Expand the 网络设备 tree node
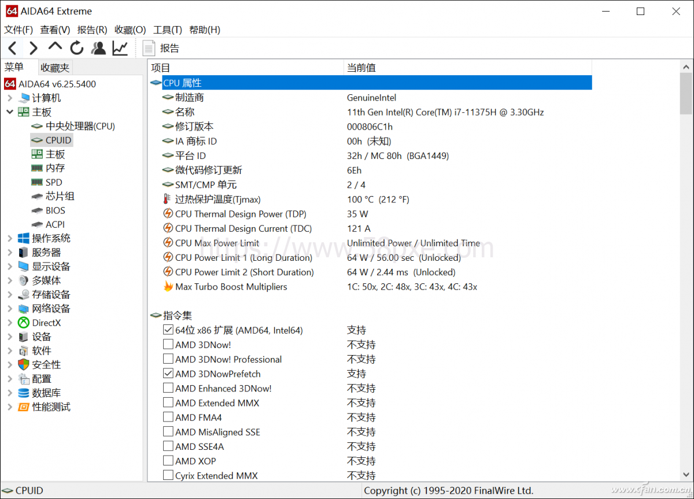 10,309
